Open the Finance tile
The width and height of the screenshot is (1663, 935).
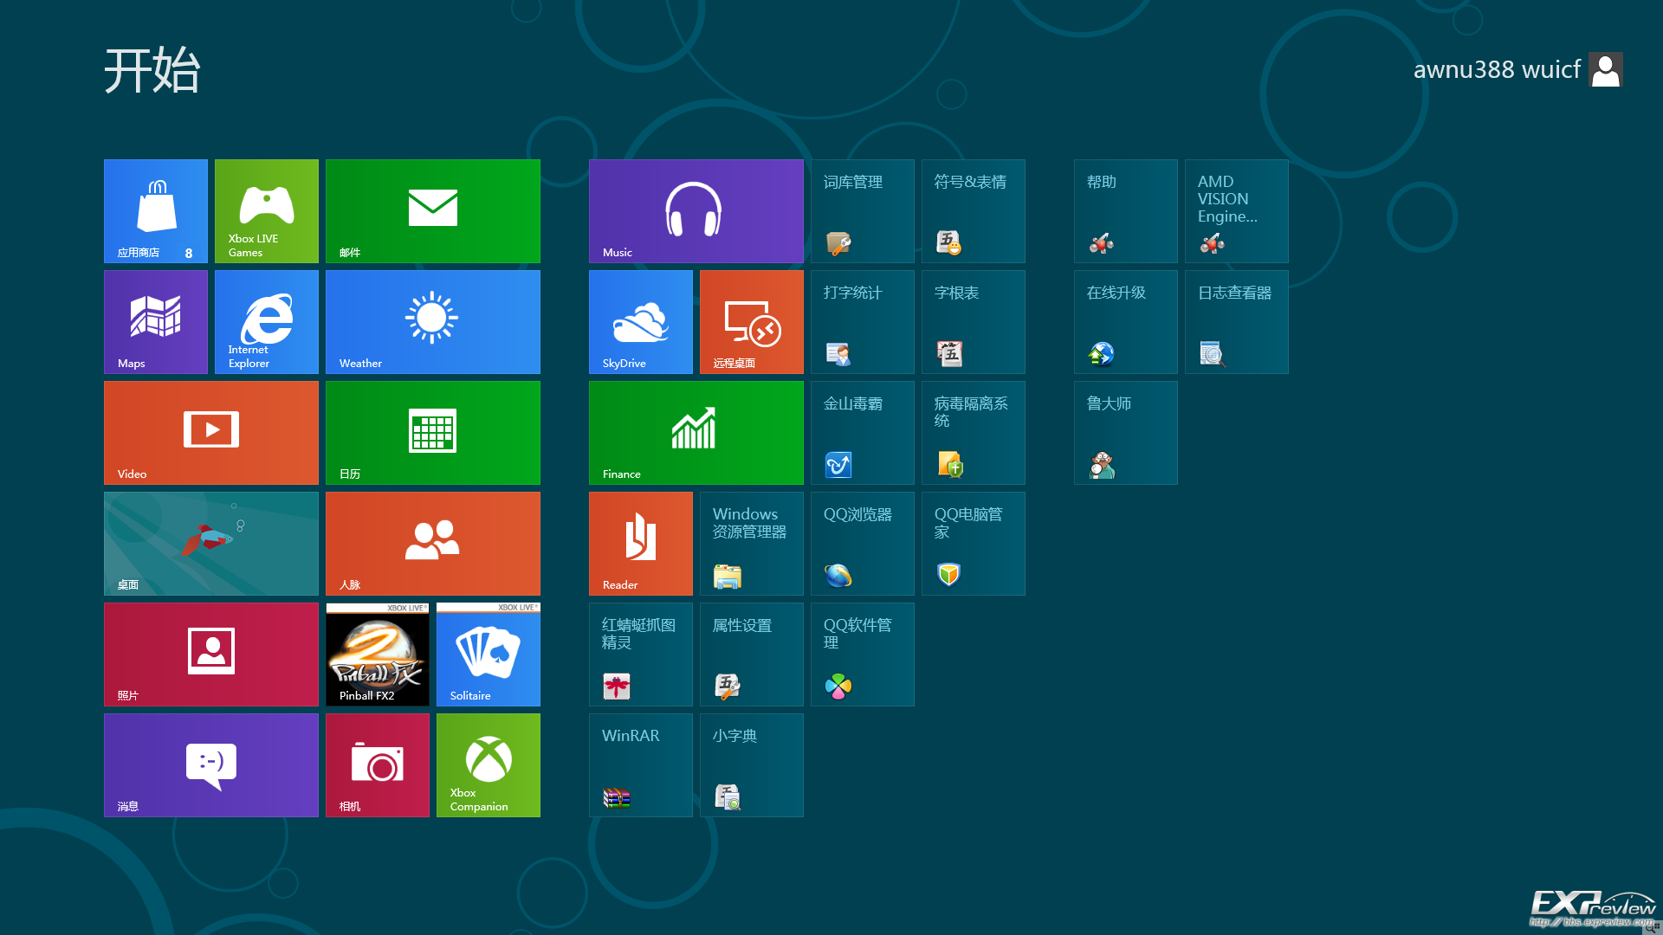pyautogui.click(x=696, y=433)
